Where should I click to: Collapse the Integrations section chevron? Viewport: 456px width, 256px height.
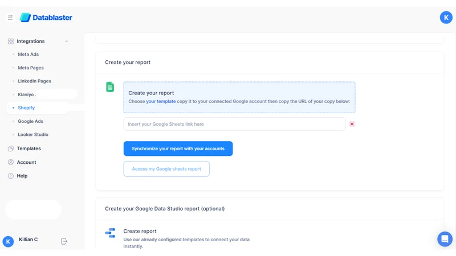coord(67,42)
